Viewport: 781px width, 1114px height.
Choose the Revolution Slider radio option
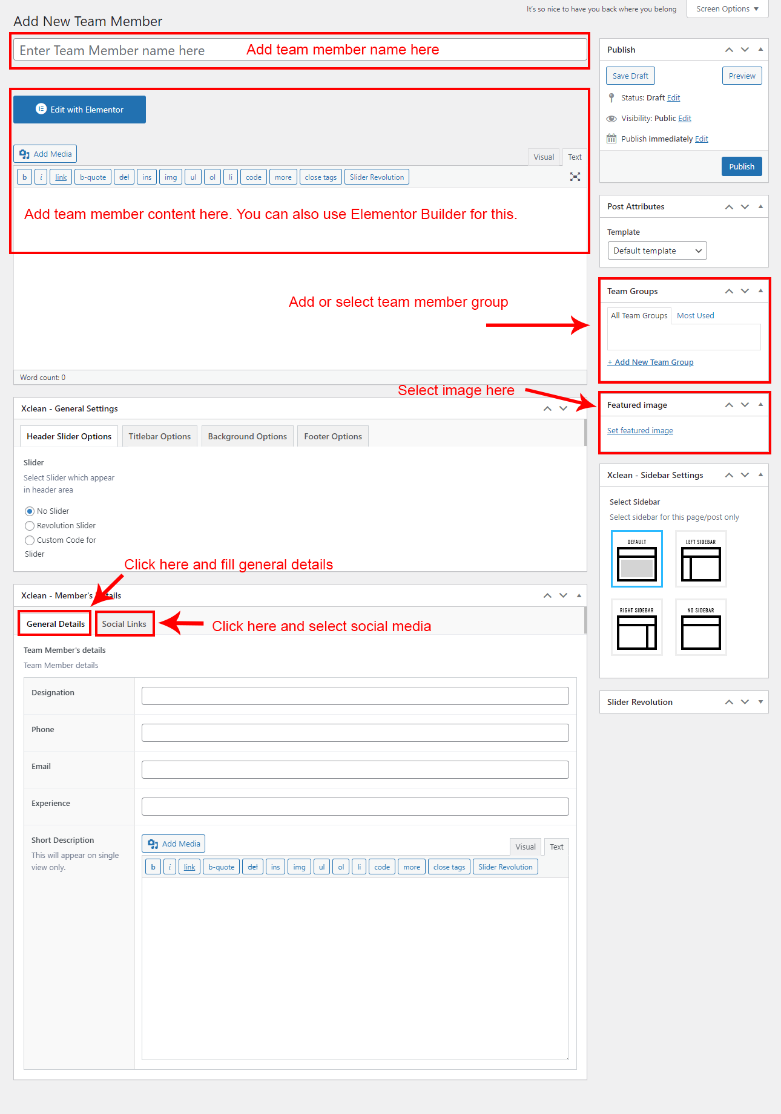pos(30,526)
